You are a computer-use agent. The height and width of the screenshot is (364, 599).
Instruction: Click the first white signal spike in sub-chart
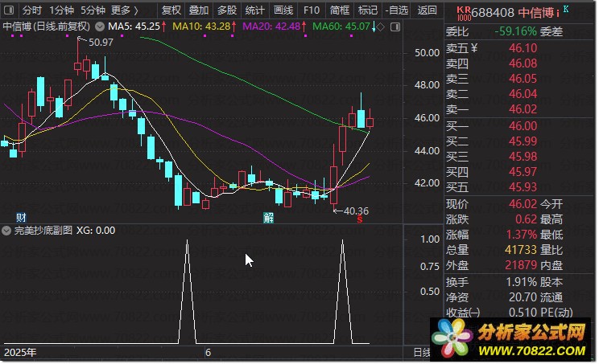[187, 292]
